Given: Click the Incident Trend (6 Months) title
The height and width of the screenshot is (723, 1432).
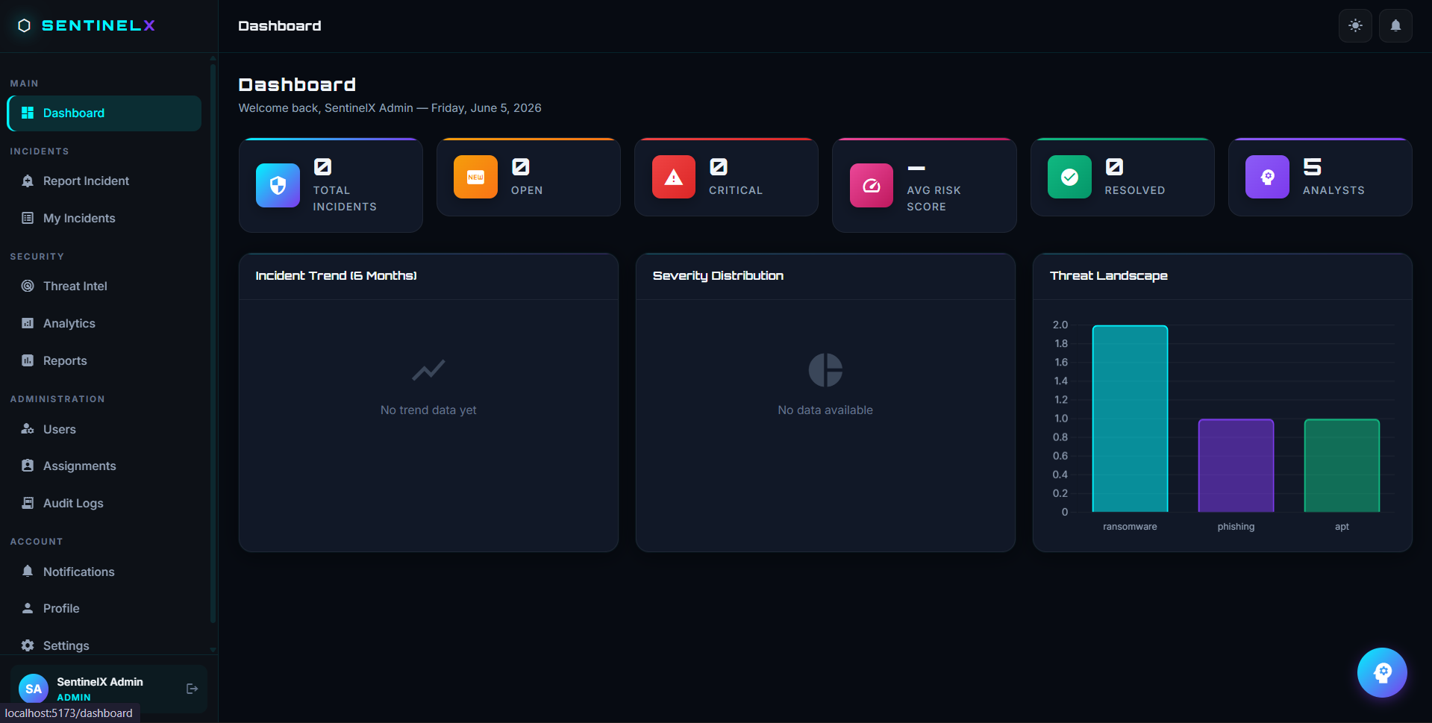Looking at the screenshot, I should (x=336, y=276).
